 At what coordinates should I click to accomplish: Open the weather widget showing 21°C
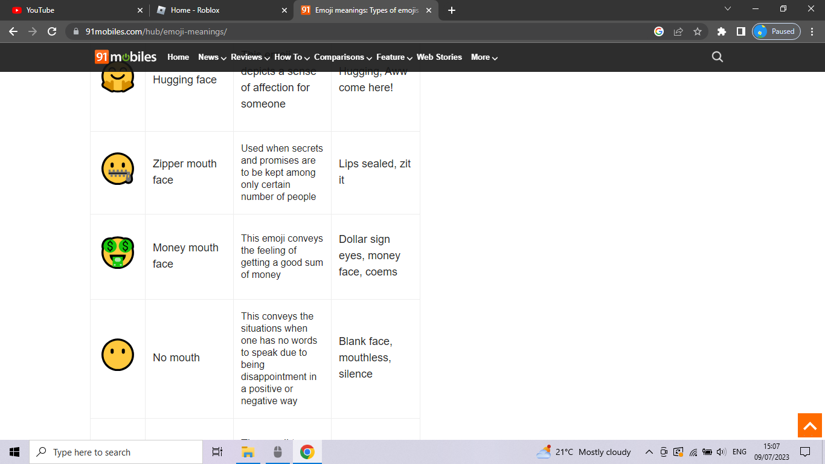pyautogui.click(x=583, y=452)
